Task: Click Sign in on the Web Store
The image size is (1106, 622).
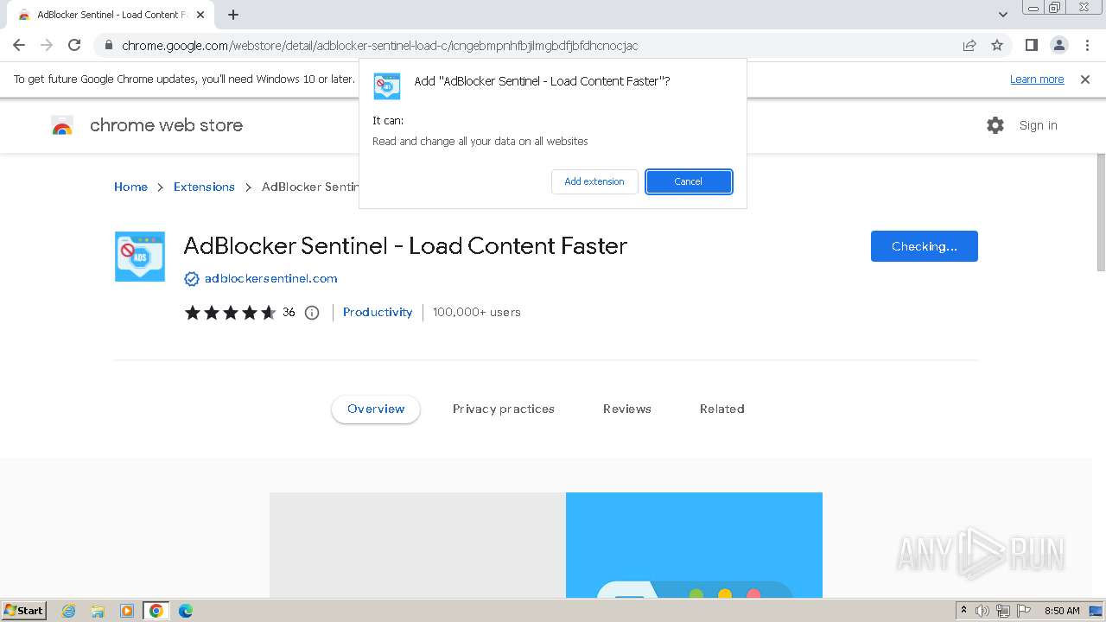Action: pyautogui.click(x=1038, y=125)
